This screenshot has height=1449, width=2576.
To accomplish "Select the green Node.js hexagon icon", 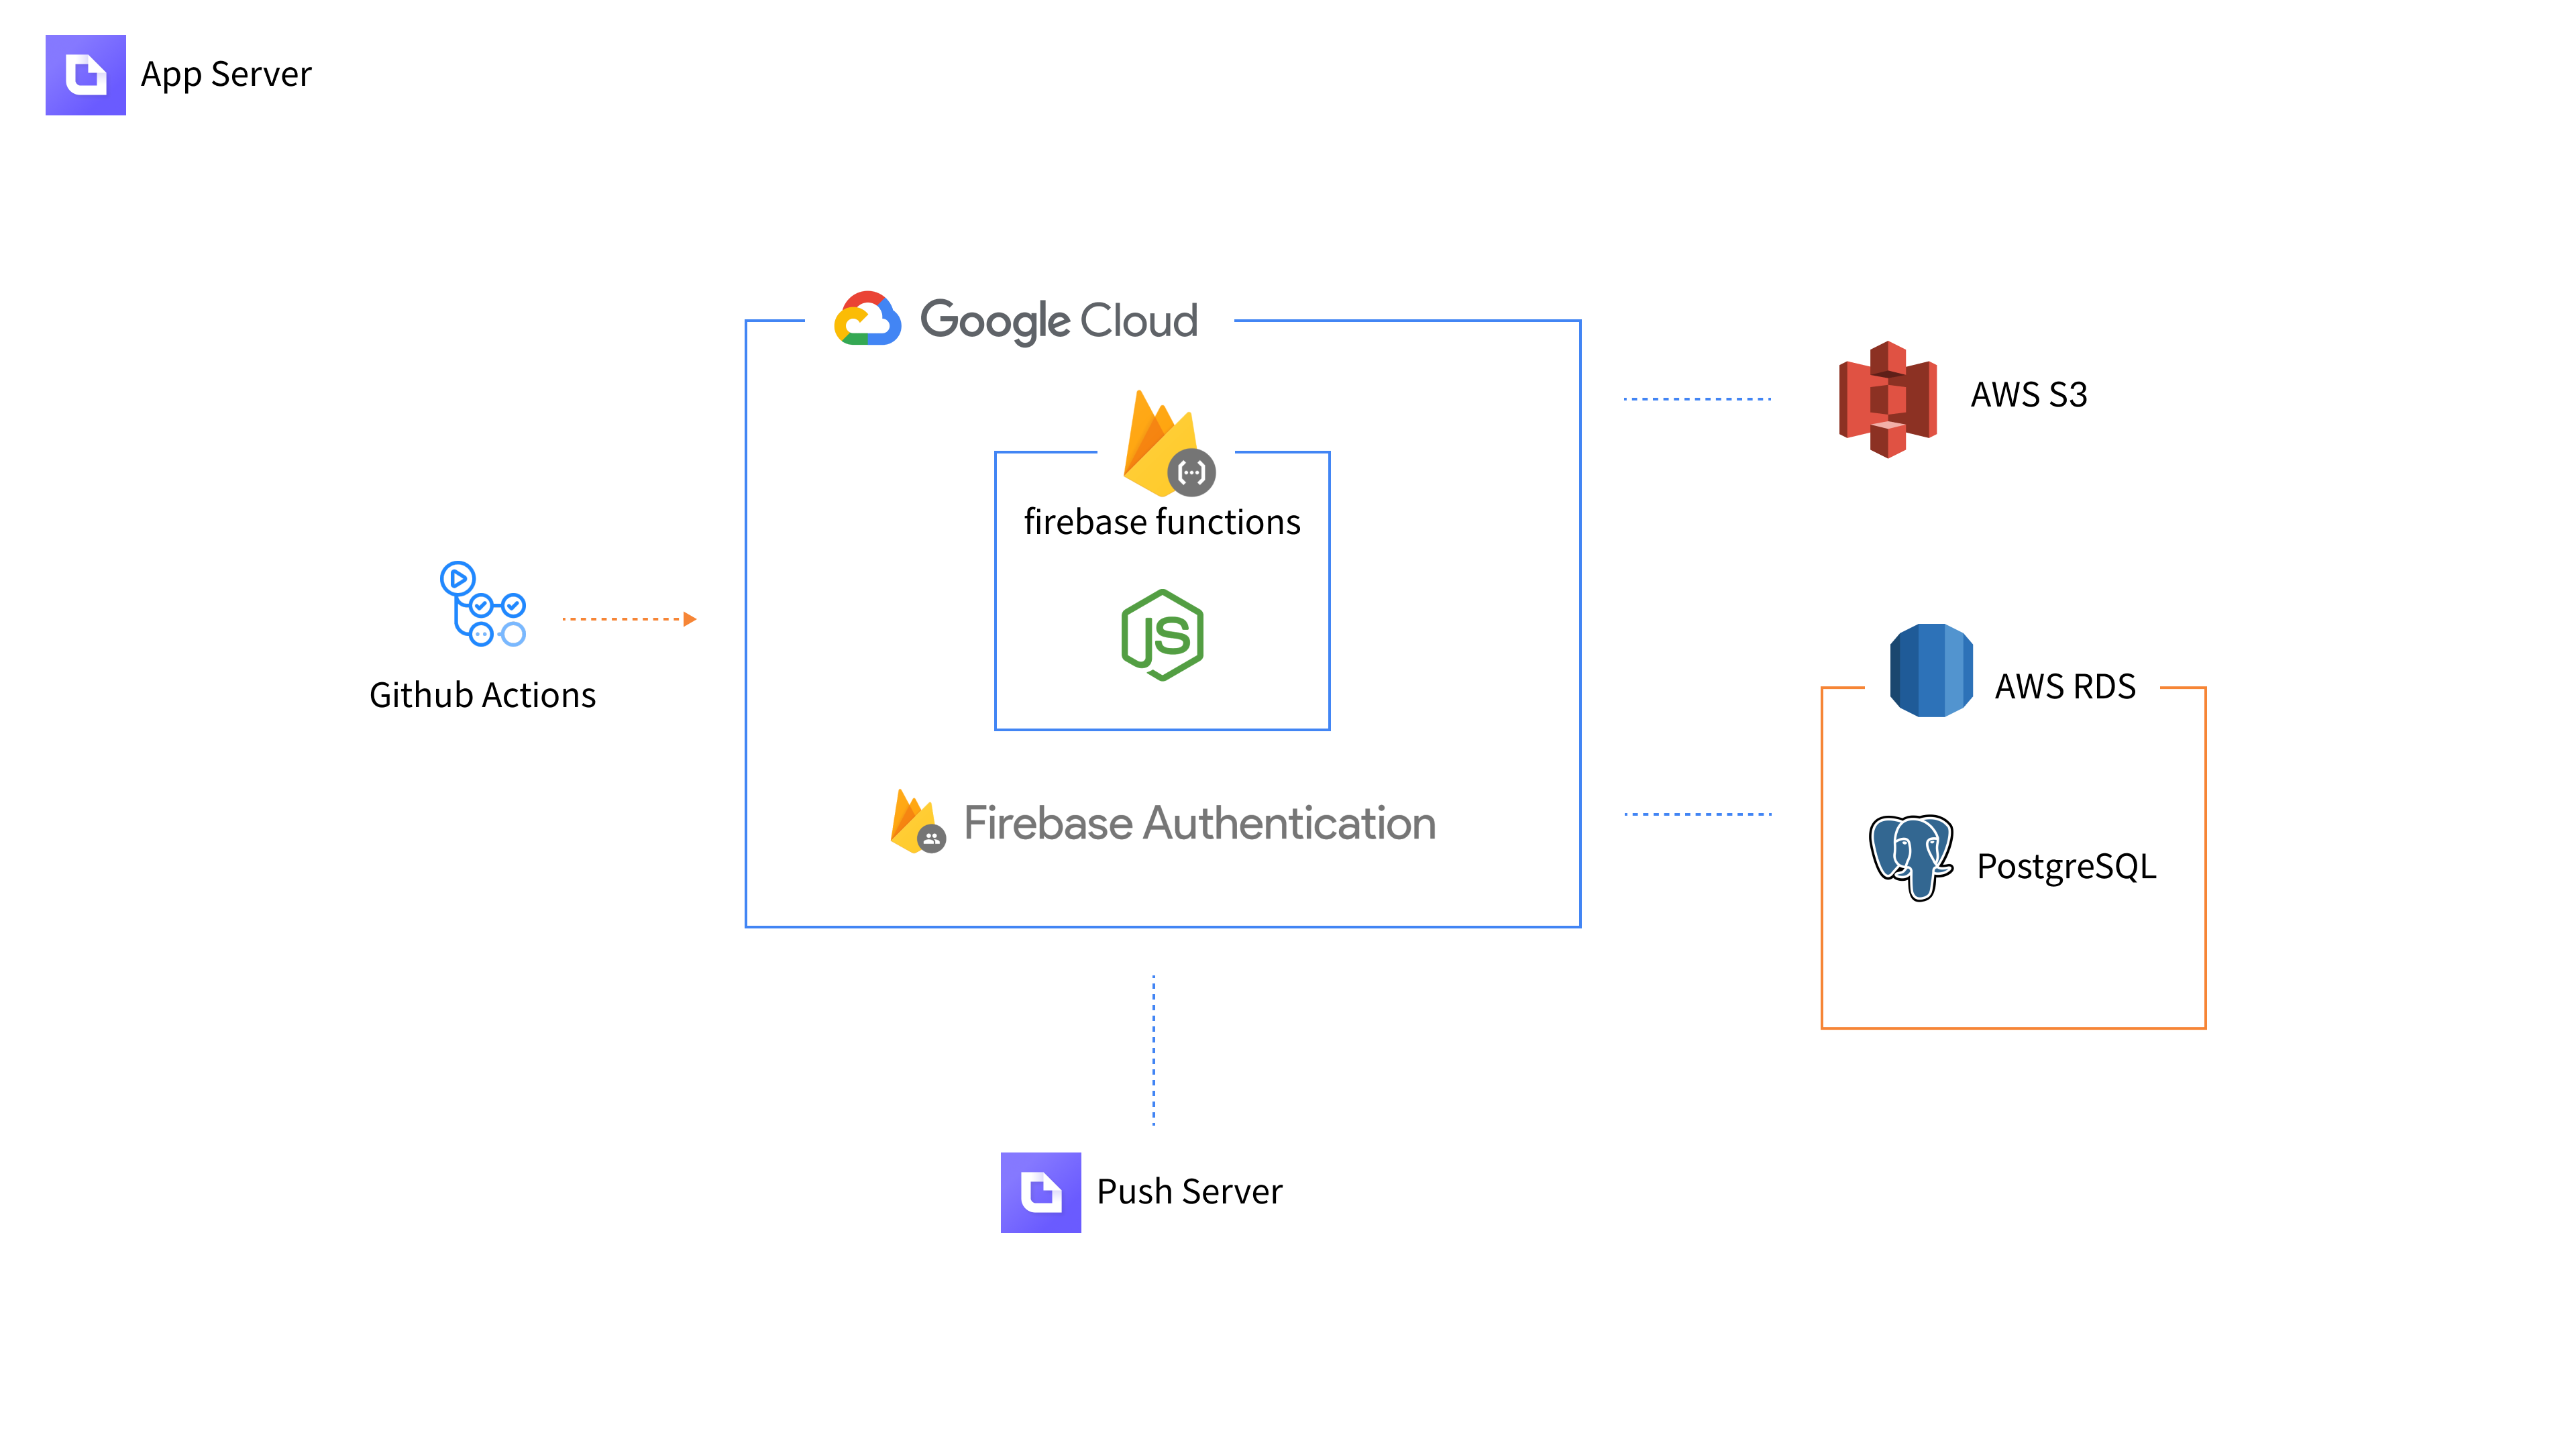I will [x=1162, y=635].
